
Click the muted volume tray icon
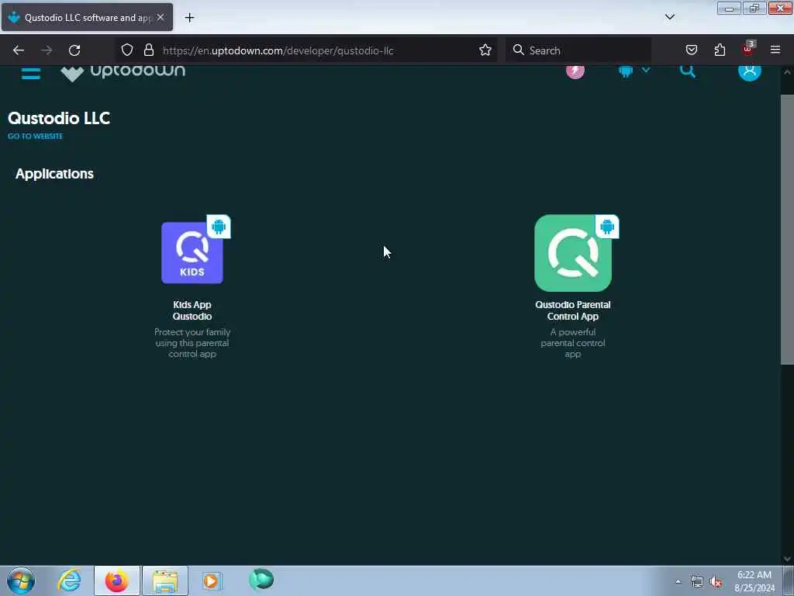pos(716,582)
